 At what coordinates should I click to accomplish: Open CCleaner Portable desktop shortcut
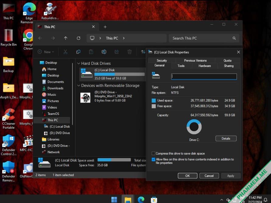(x=9, y=119)
